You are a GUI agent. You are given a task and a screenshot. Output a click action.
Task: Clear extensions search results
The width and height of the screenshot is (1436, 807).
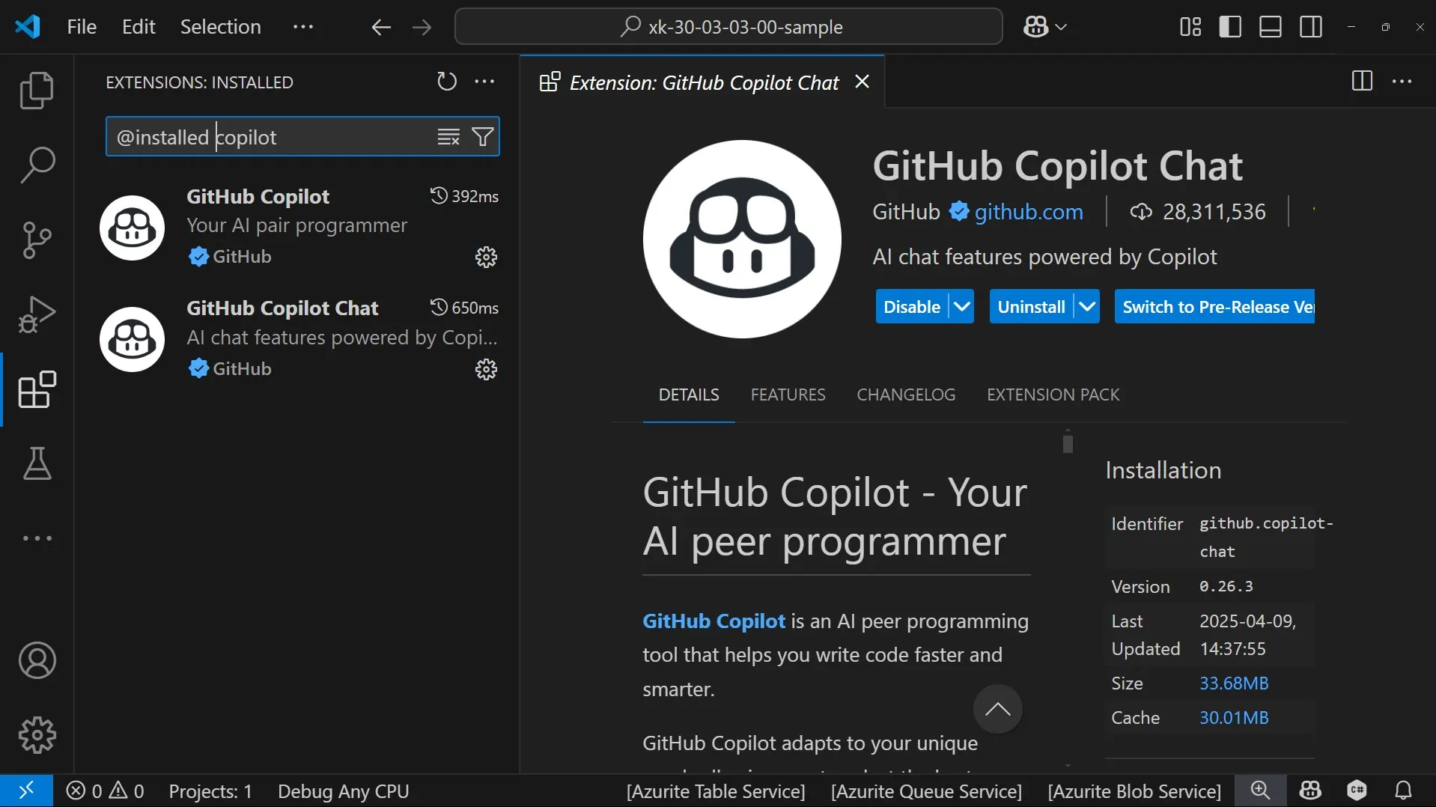tap(448, 137)
